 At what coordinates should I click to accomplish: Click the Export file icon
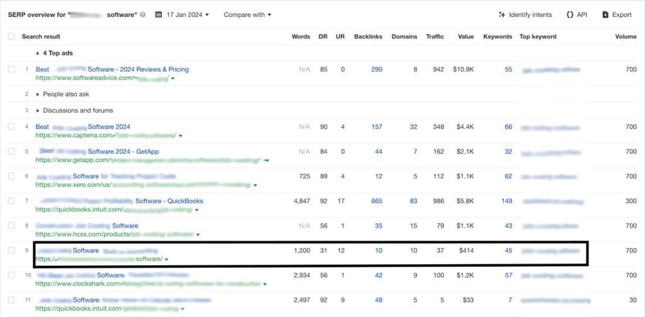605,14
